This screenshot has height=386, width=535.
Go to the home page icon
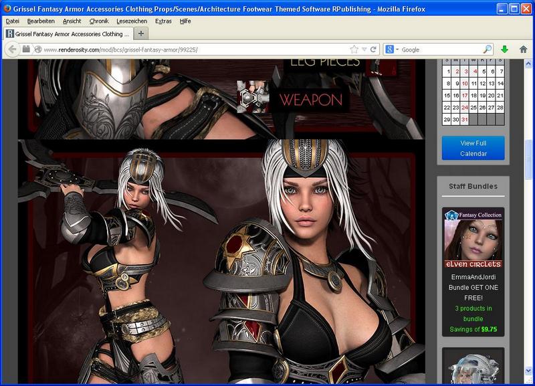tap(524, 50)
